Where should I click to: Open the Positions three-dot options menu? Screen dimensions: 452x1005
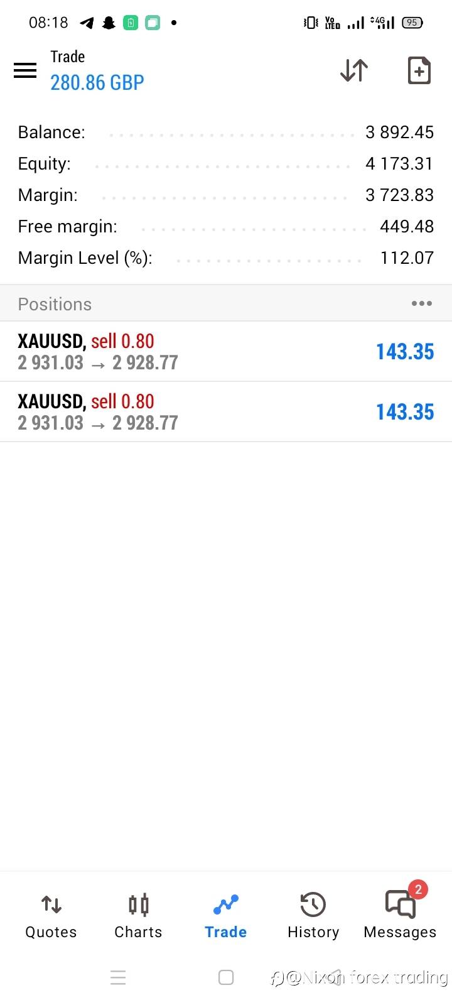(x=421, y=304)
